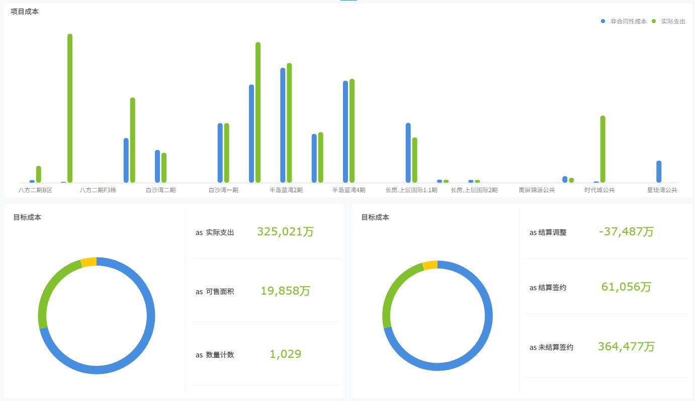Screen dimensions: 695x401
Task: Toggle the 非合同性成本 legend item
Action: point(624,22)
